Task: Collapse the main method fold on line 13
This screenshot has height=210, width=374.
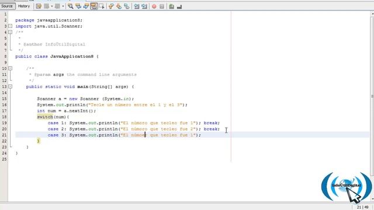Action: point(11,86)
